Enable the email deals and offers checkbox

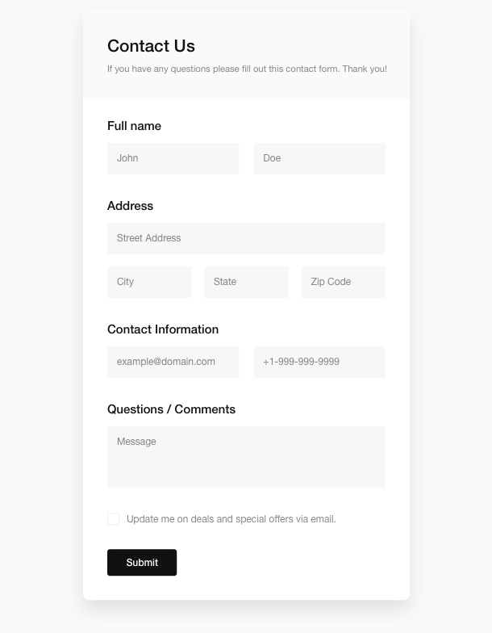(114, 519)
